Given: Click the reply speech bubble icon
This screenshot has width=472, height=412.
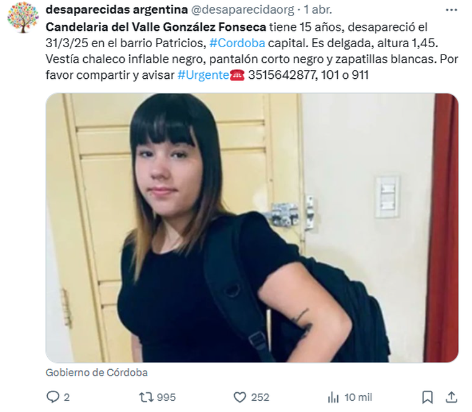Looking at the screenshot, I should tap(53, 397).
